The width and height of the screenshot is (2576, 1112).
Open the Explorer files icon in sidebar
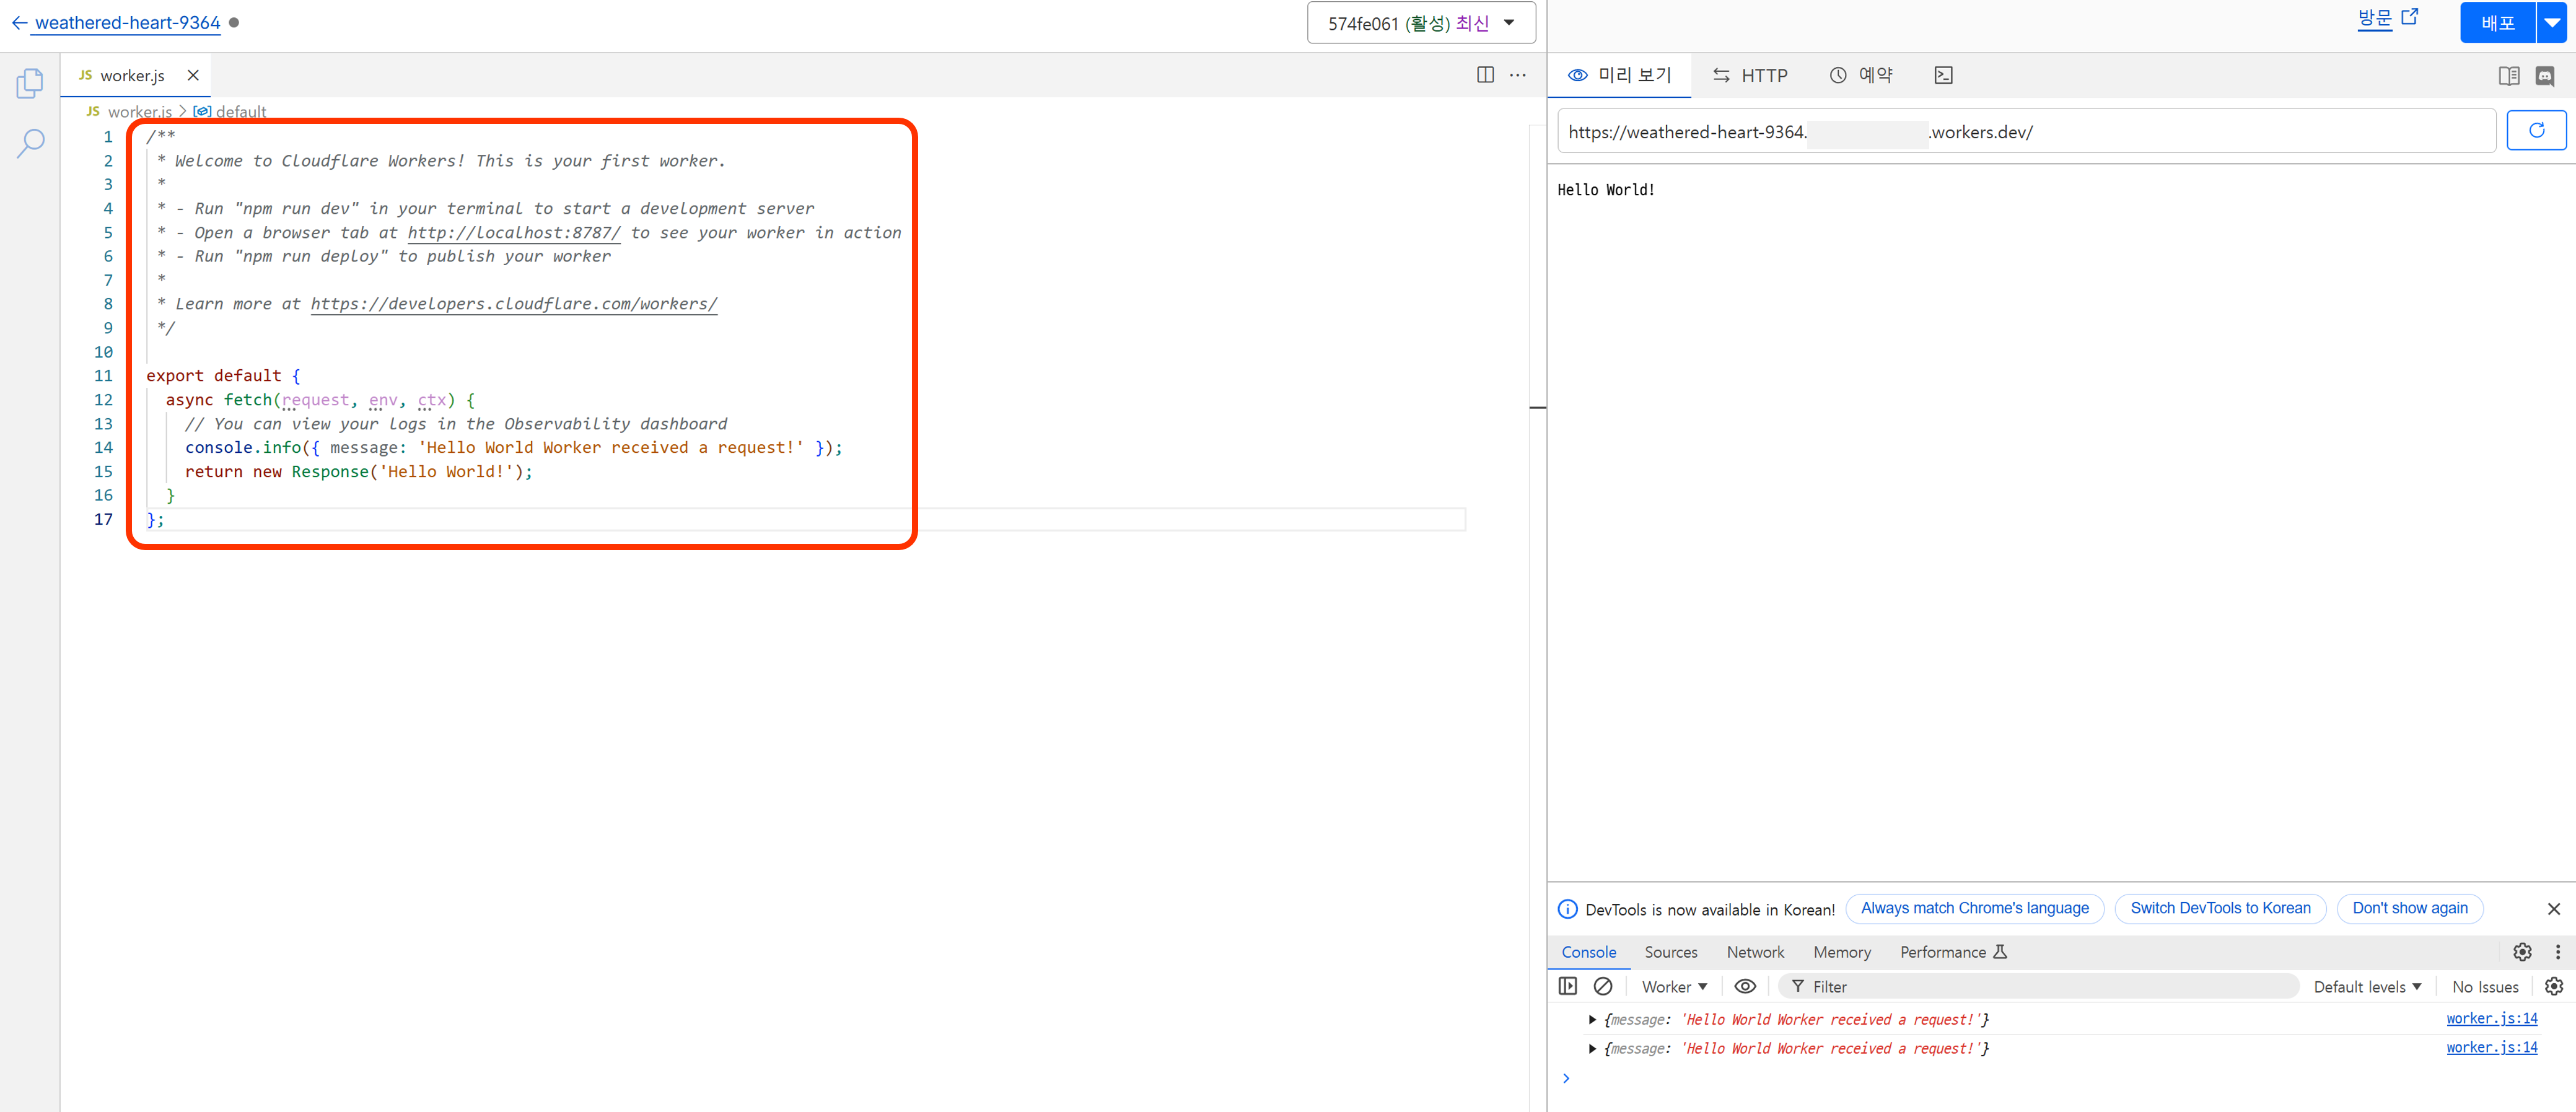point(30,83)
